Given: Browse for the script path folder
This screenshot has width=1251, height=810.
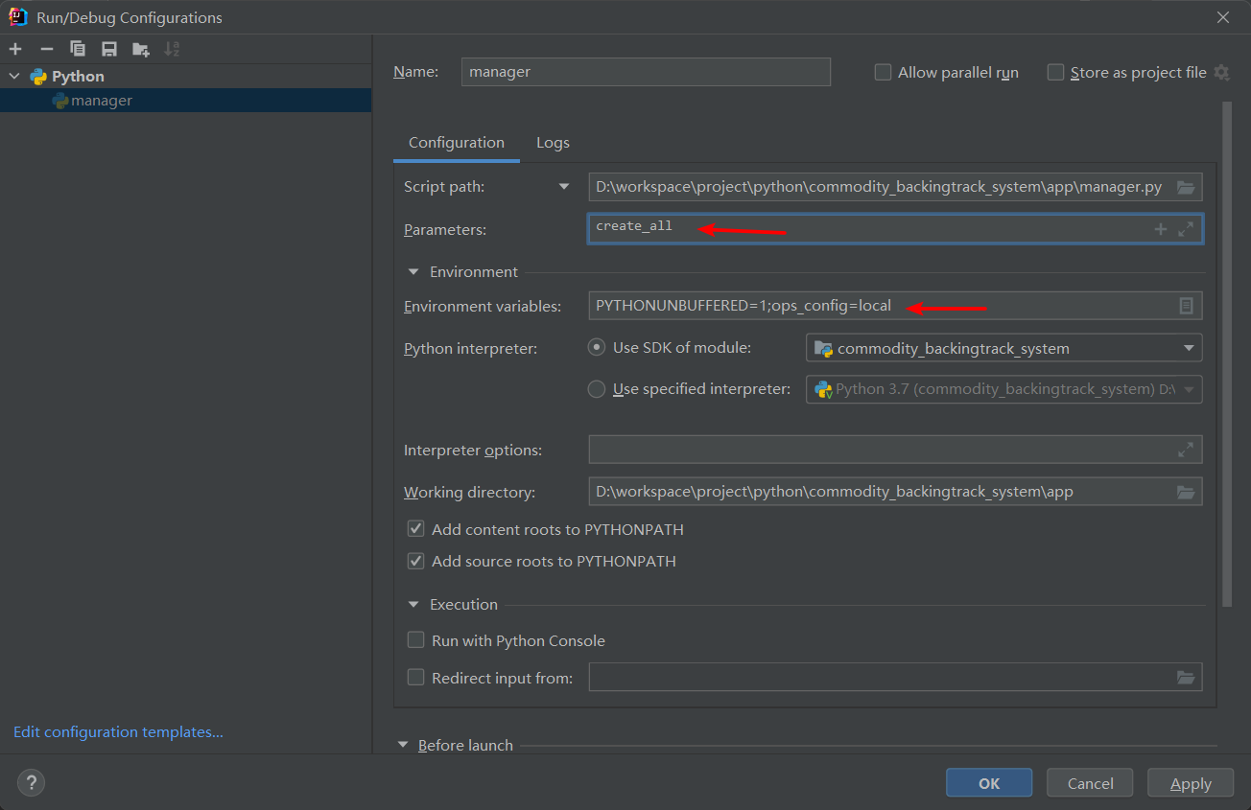Looking at the screenshot, I should pyautogui.click(x=1186, y=187).
